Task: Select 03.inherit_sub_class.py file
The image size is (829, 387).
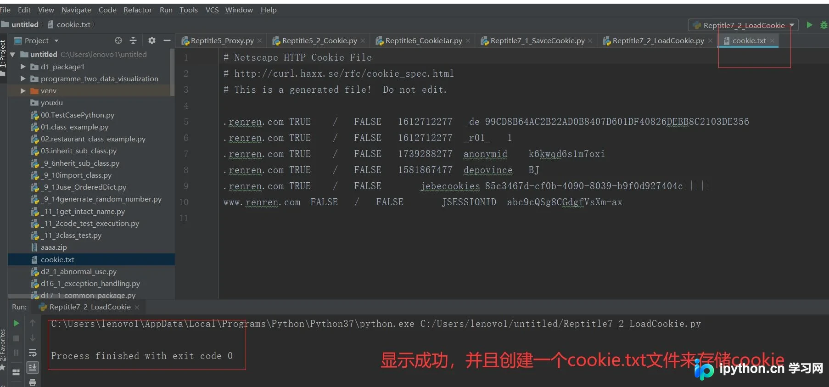Action: point(78,151)
